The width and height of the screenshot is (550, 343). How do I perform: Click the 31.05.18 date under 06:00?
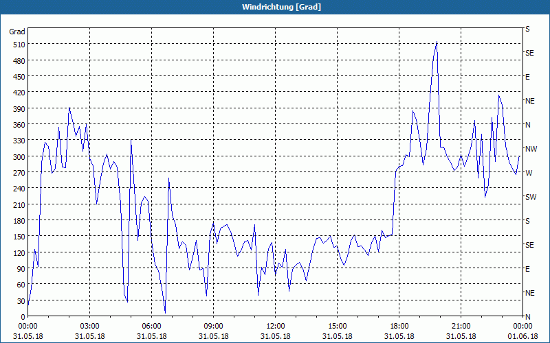151,336
